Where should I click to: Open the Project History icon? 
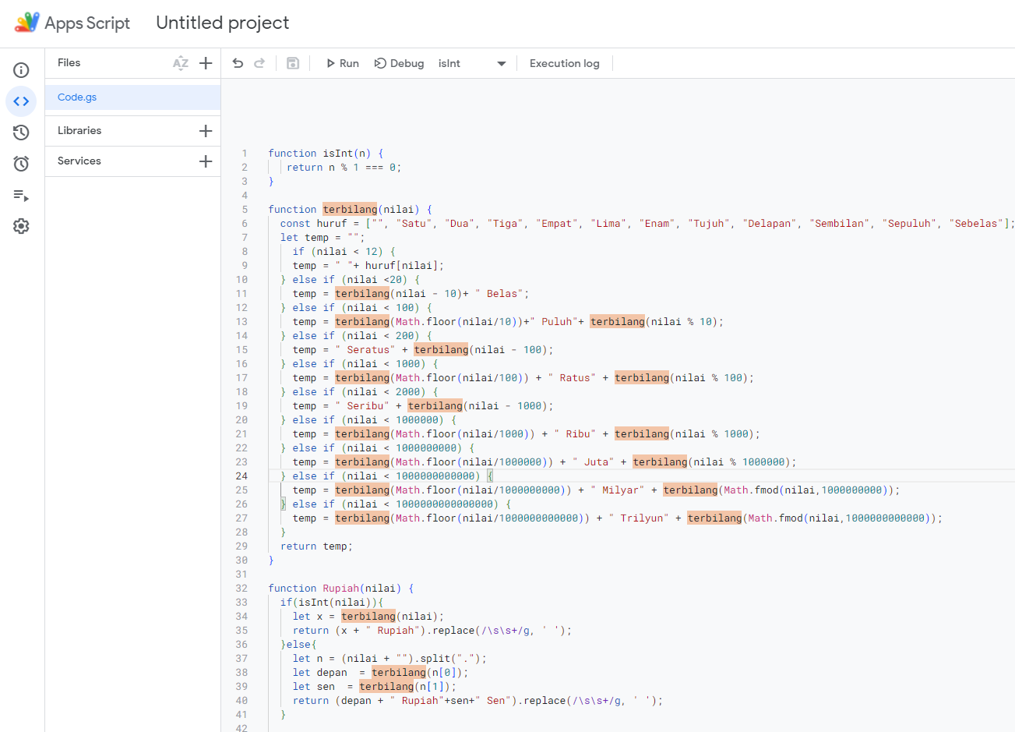tap(21, 133)
